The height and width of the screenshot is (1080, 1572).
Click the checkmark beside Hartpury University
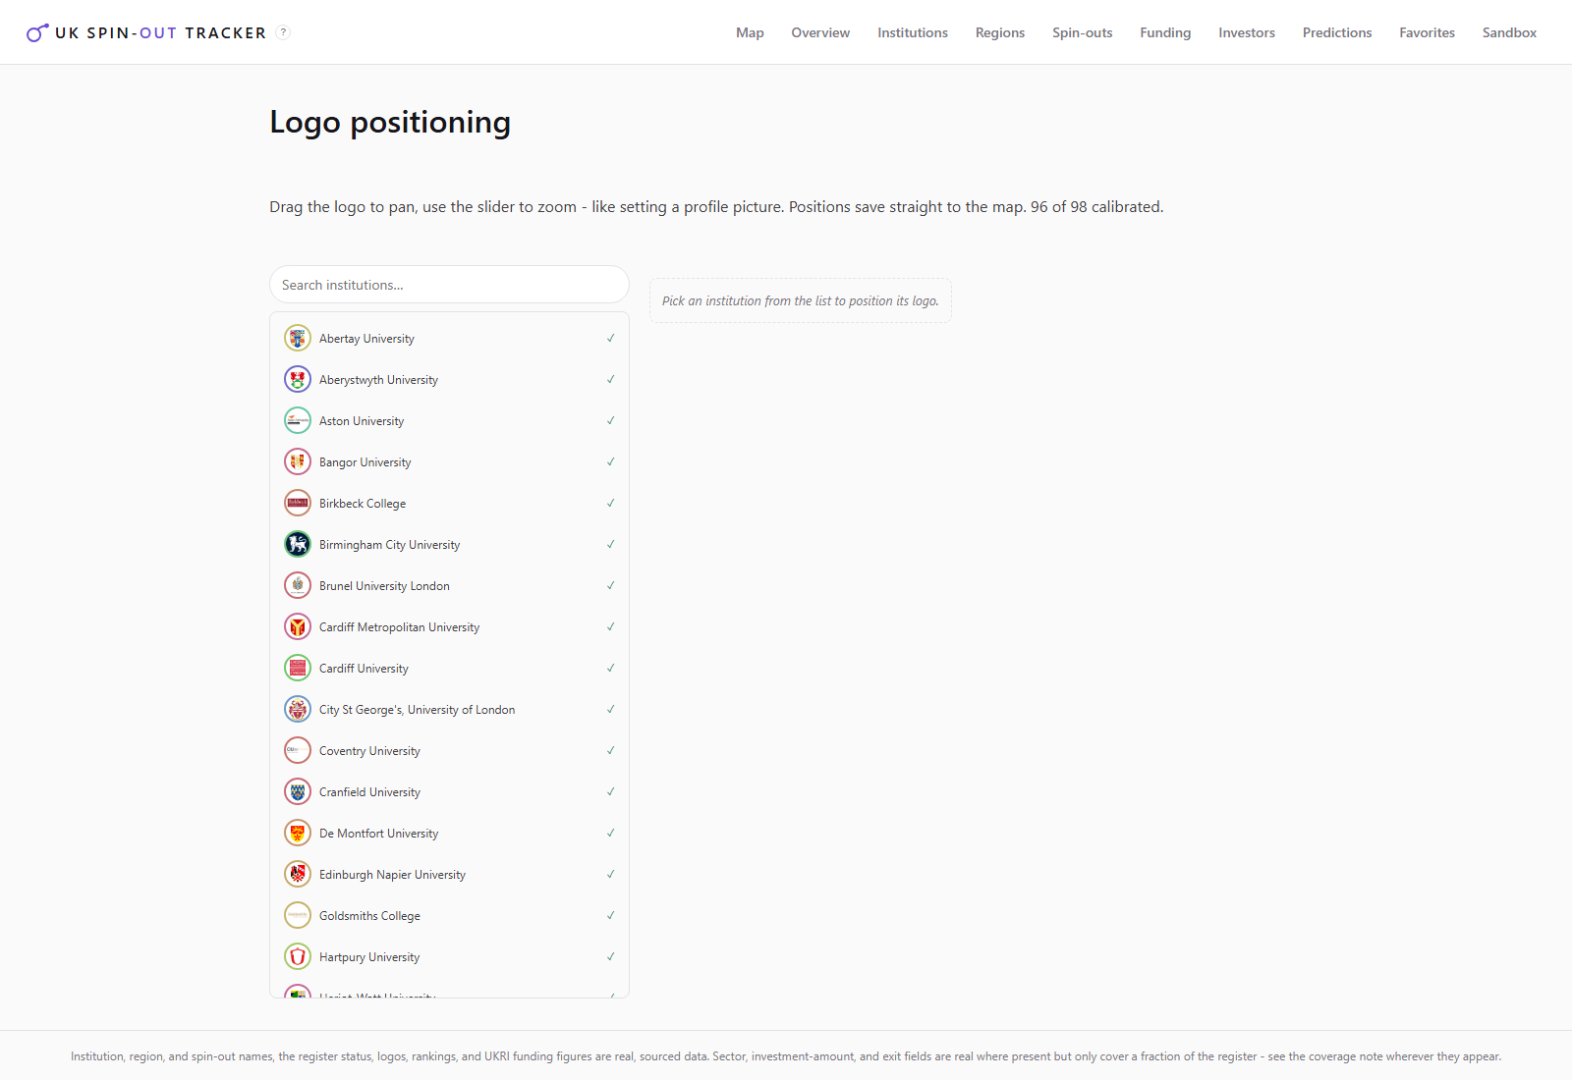click(610, 956)
